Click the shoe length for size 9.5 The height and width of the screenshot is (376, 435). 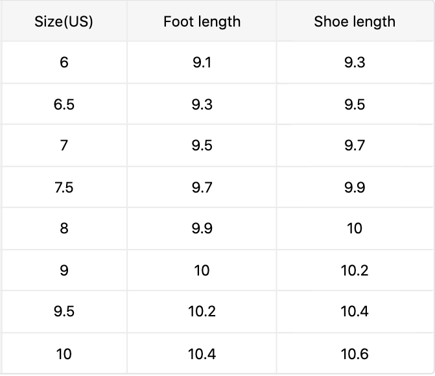coord(355,312)
